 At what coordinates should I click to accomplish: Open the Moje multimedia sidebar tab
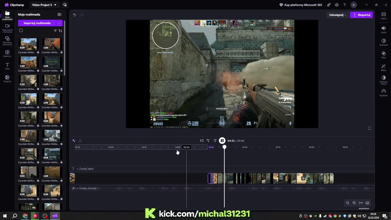[7, 16]
